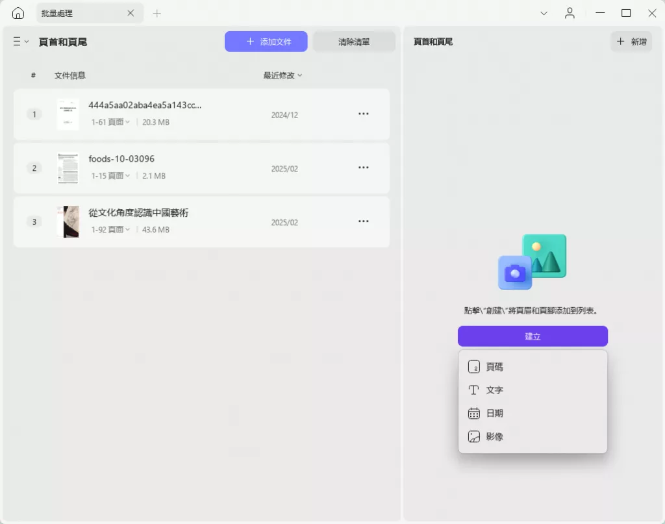Click row number 3 badge
Image resolution: width=665 pixels, height=524 pixels.
point(34,221)
